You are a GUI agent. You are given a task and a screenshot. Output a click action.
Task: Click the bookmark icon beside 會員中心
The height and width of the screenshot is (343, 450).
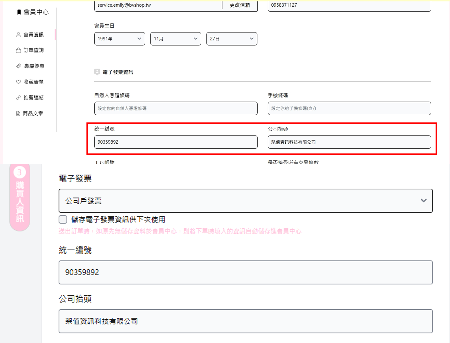pos(19,12)
